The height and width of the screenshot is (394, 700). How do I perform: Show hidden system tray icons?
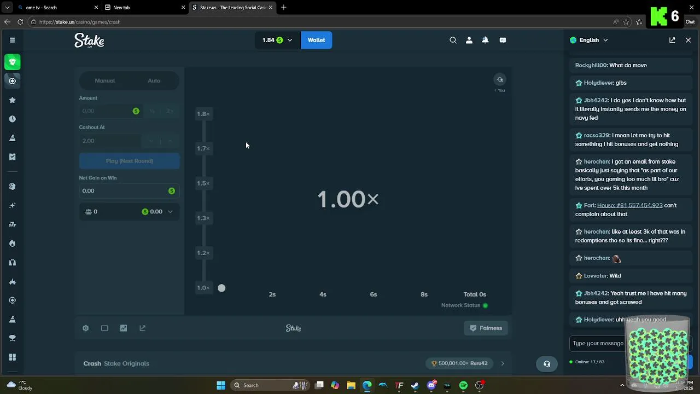point(622,385)
